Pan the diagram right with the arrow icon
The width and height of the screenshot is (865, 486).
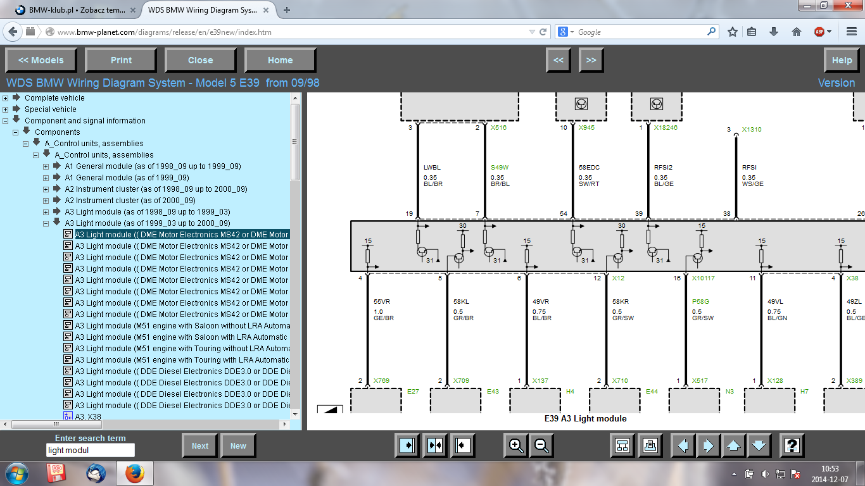pyautogui.click(x=708, y=445)
